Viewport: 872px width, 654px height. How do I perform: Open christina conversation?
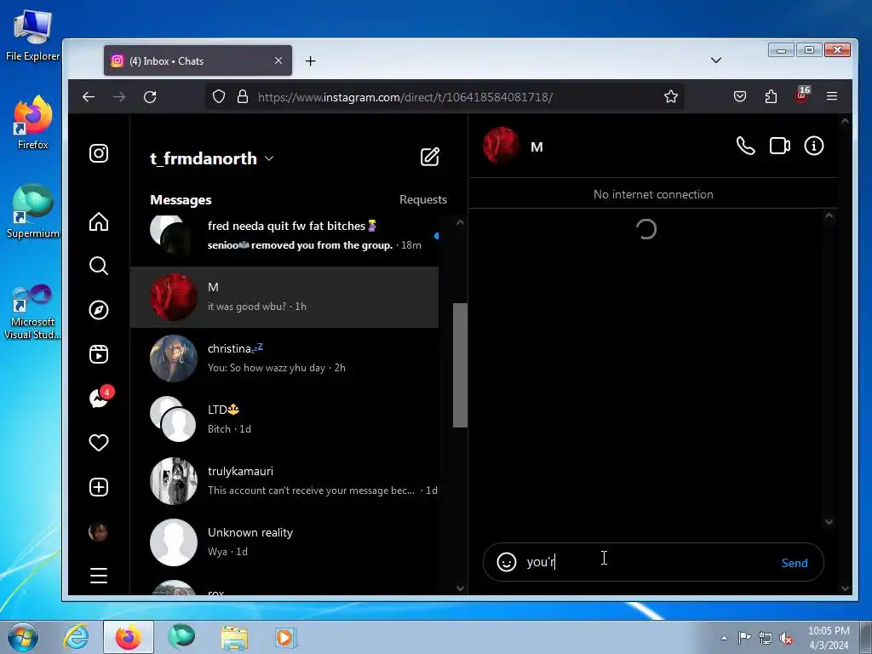tap(284, 359)
